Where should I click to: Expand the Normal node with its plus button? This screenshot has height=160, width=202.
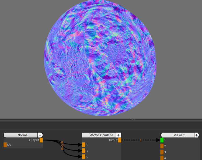click(x=40, y=135)
